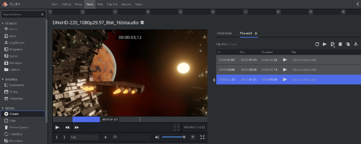The height and width of the screenshot is (144, 361).
Task: Open player help with the question mark
Action: coord(193,137)
